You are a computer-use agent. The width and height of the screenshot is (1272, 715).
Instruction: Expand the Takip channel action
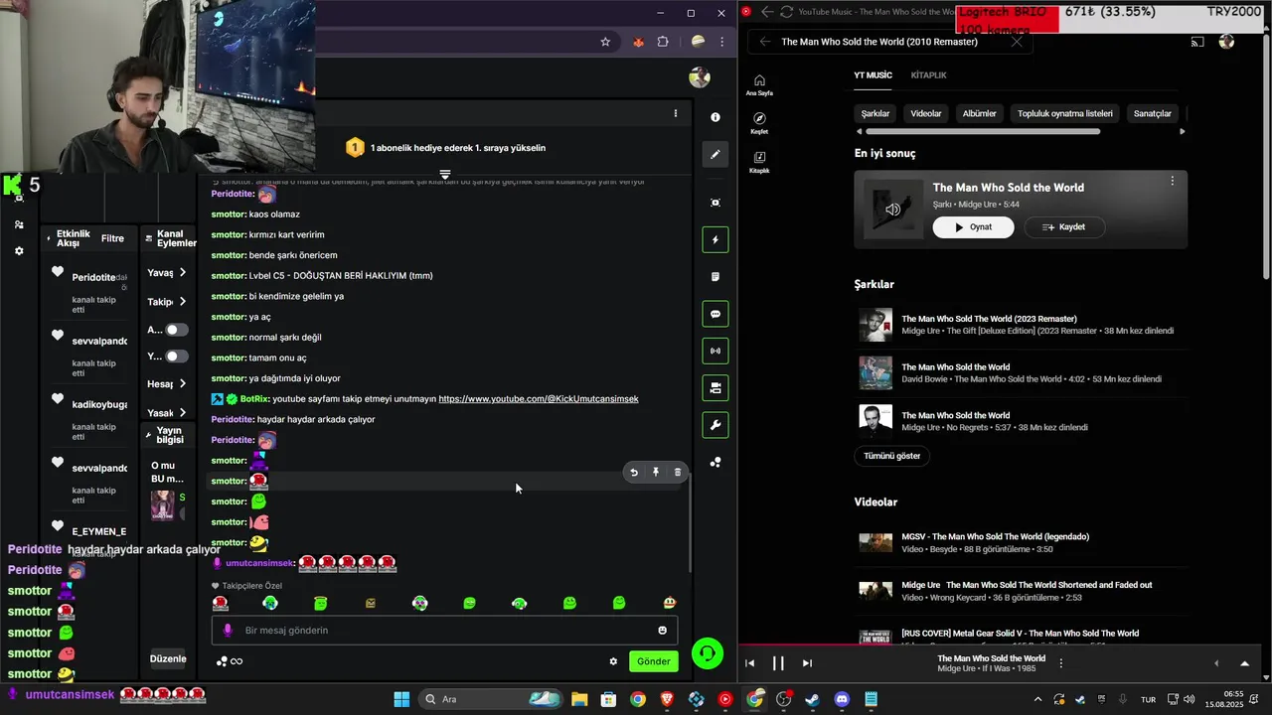click(x=183, y=301)
